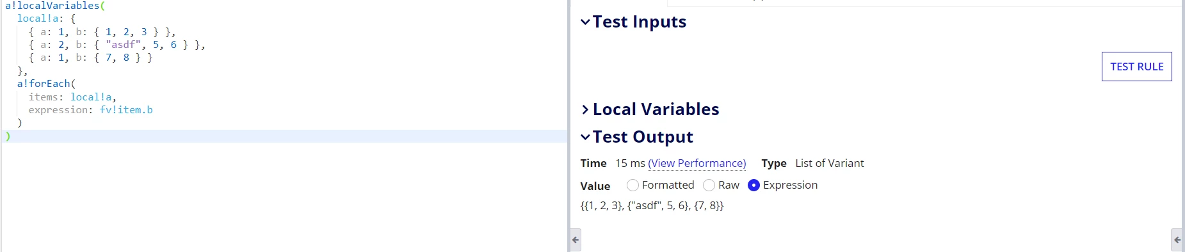The image size is (1185, 252).
Task: Select the Raw value radio button
Action: click(x=709, y=185)
